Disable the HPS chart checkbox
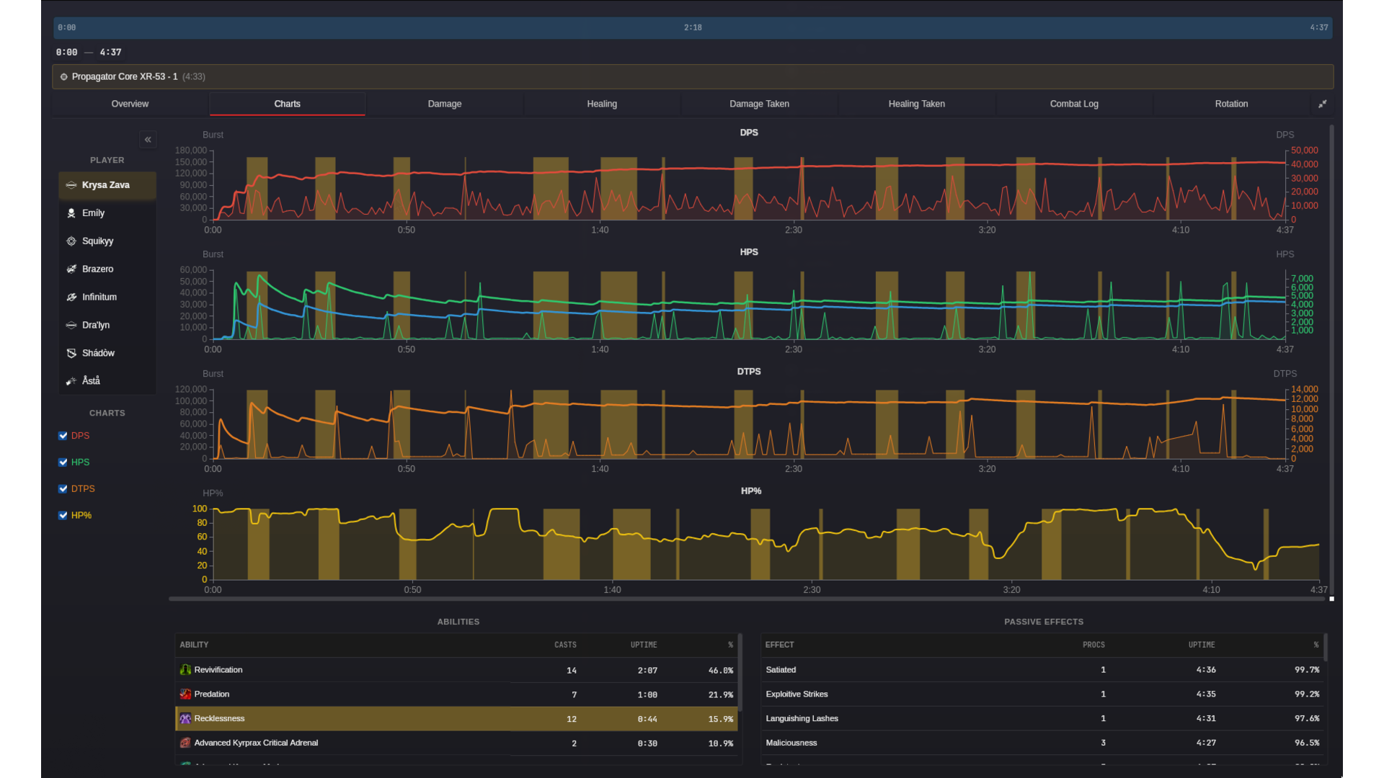Viewport: 1384px width, 778px height. coord(63,462)
